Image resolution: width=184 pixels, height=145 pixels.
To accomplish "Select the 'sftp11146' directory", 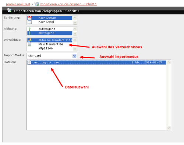I will click(x=50, y=48).
